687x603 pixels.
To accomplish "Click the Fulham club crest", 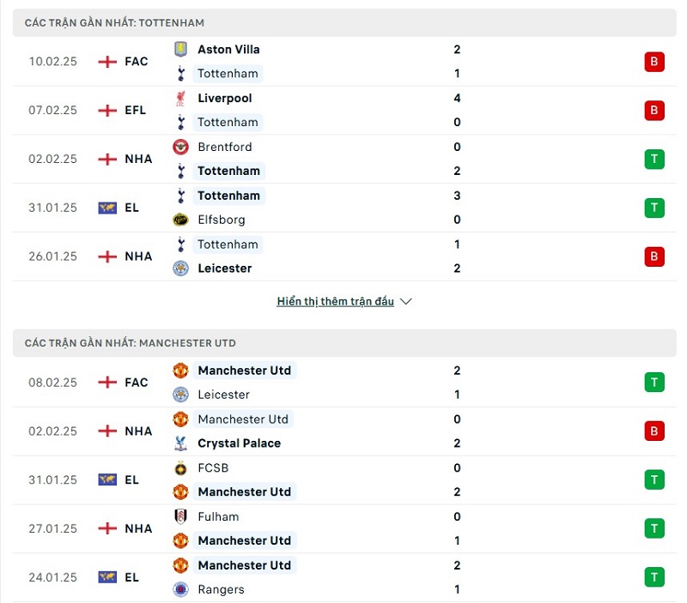I will pos(180,517).
